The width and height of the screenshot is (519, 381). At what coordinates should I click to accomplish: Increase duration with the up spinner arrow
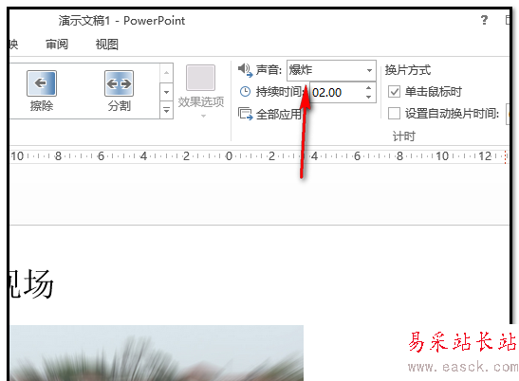pos(369,87)
